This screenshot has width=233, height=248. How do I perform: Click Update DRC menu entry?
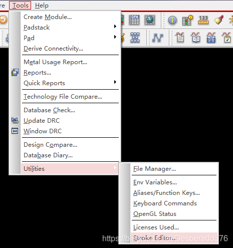[x=70, y=121]
